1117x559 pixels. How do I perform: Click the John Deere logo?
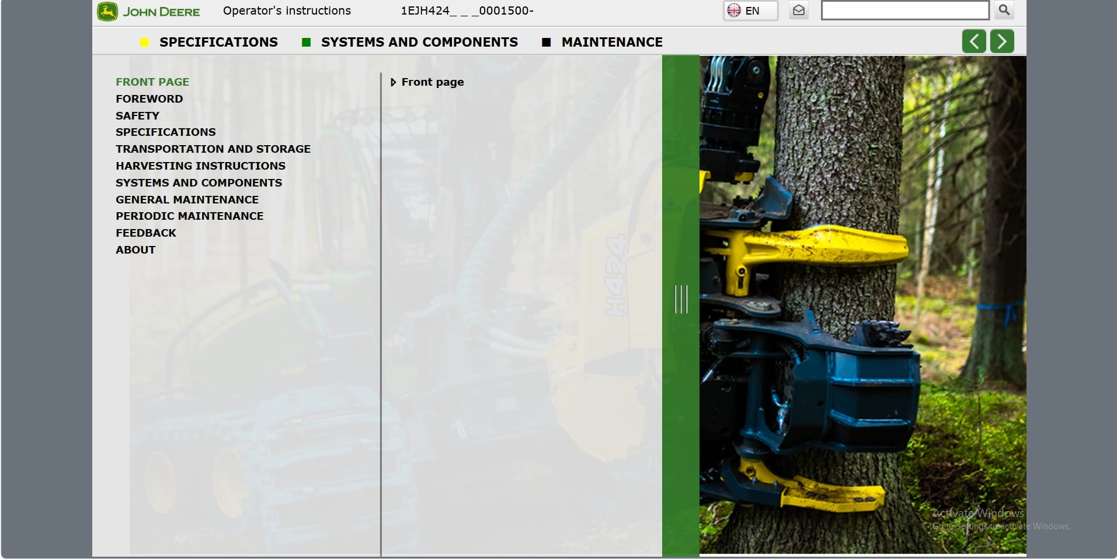coord(148,12)
